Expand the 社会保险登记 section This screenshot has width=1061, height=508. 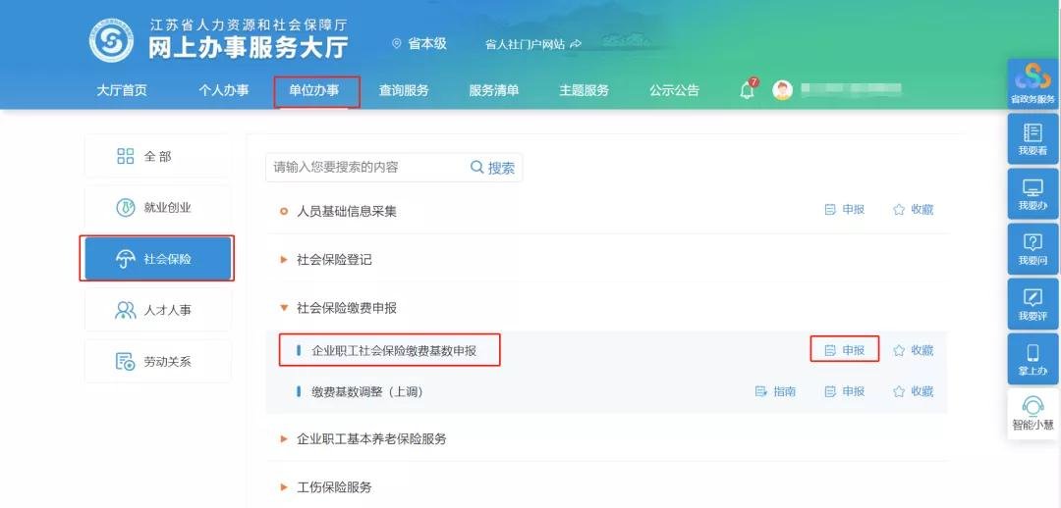pos(334,260)
